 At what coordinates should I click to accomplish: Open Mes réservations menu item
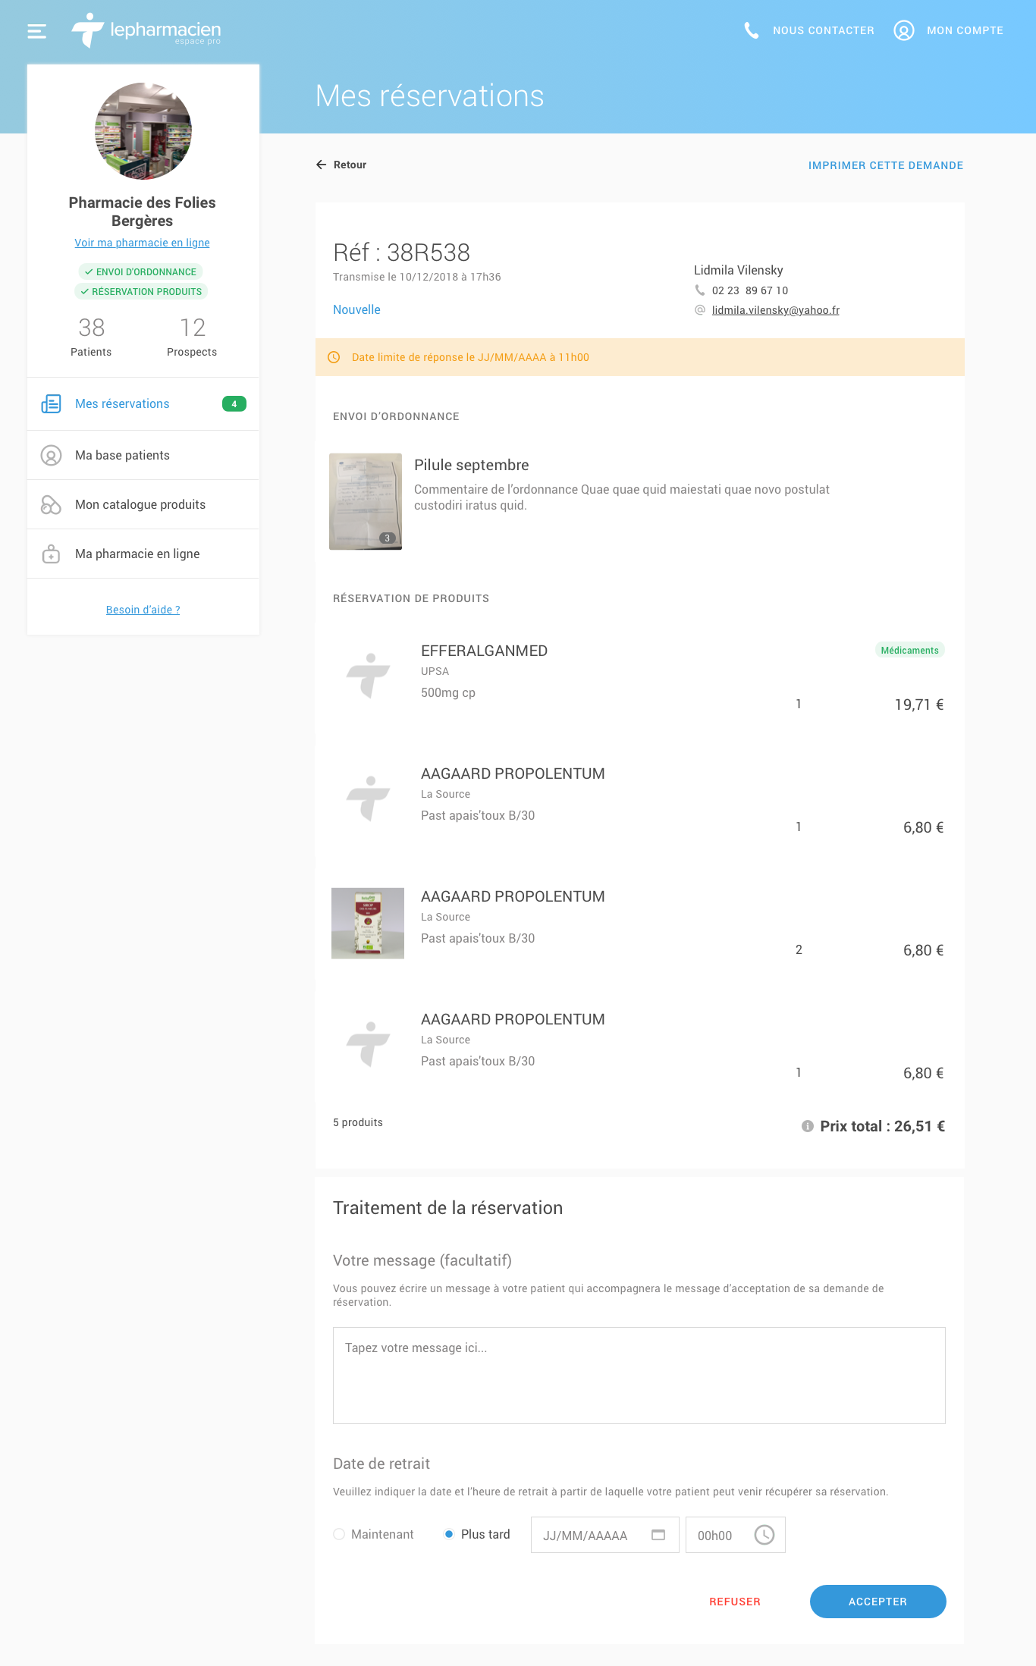pyautogui.click(x=143, y=404)
